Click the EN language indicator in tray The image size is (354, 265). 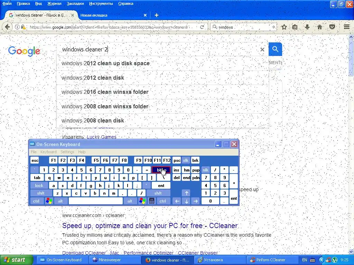[304, 260]
